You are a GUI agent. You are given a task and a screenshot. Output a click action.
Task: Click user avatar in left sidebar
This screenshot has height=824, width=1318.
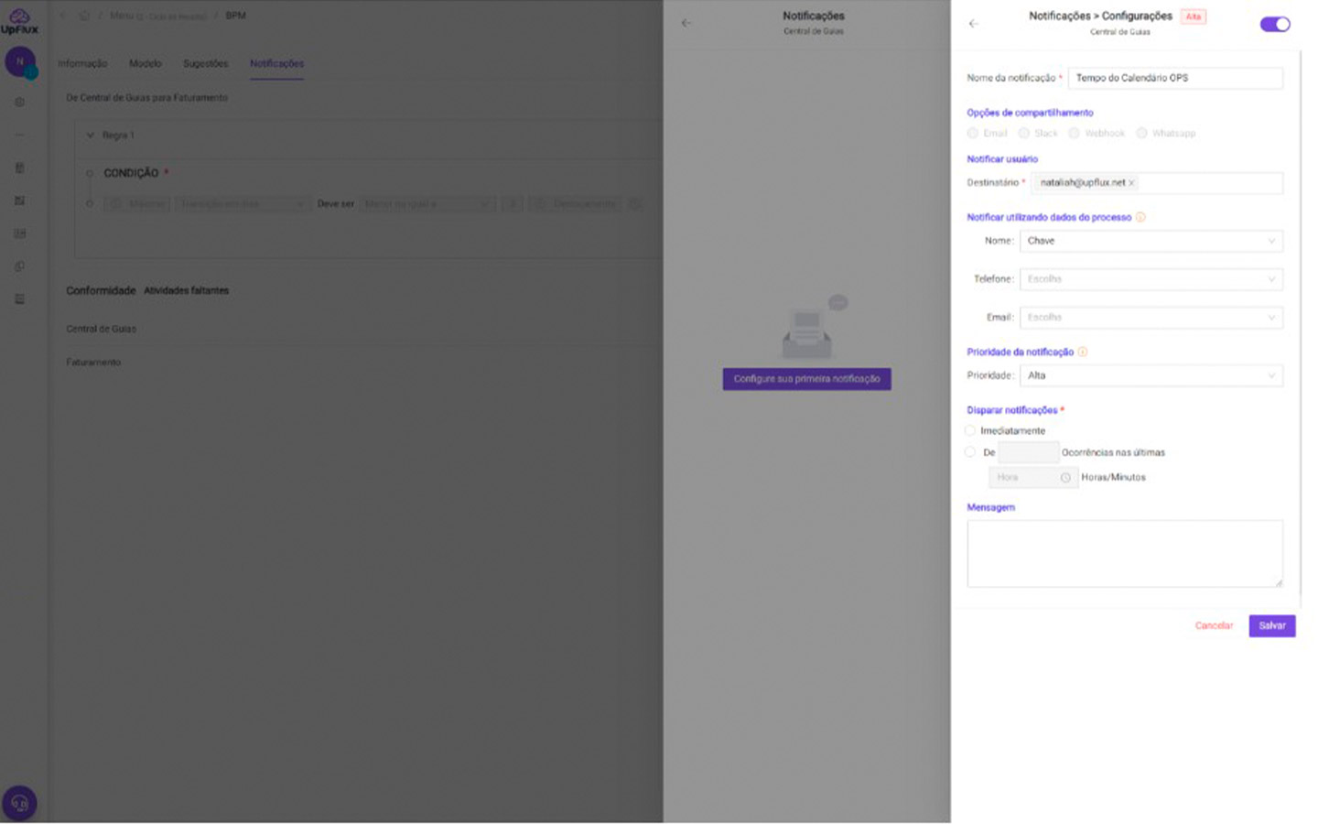(x=20, y=62)
